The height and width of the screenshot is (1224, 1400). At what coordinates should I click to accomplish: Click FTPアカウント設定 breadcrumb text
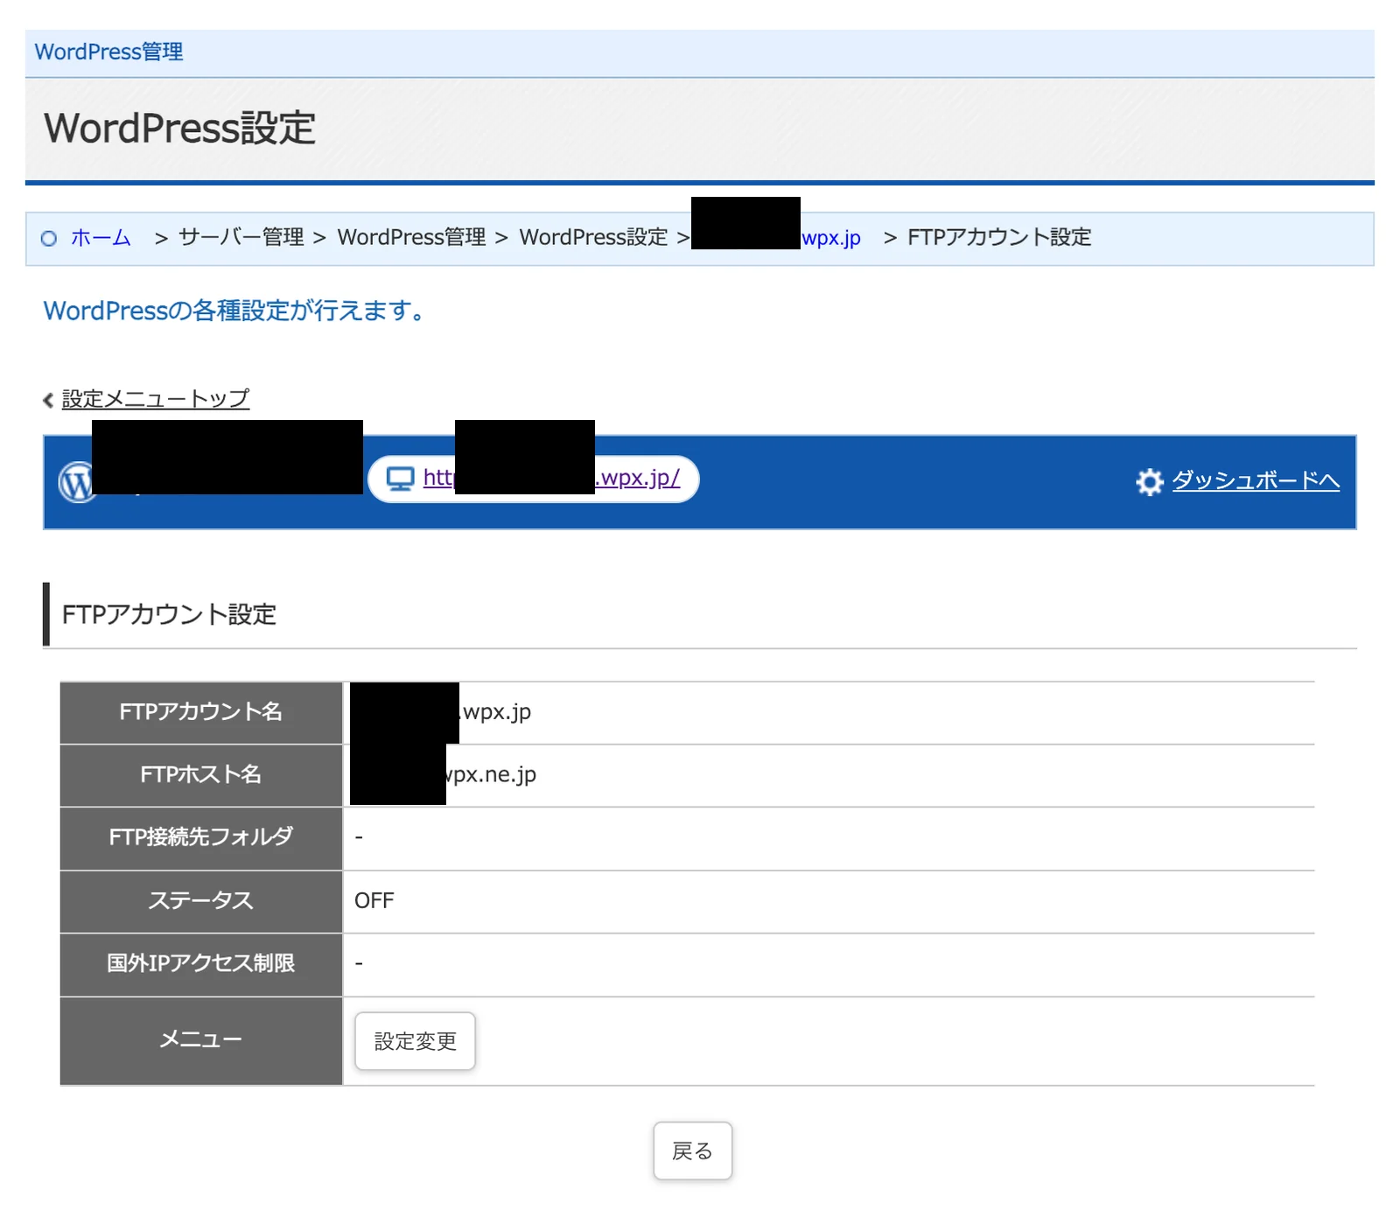[999, 237]
